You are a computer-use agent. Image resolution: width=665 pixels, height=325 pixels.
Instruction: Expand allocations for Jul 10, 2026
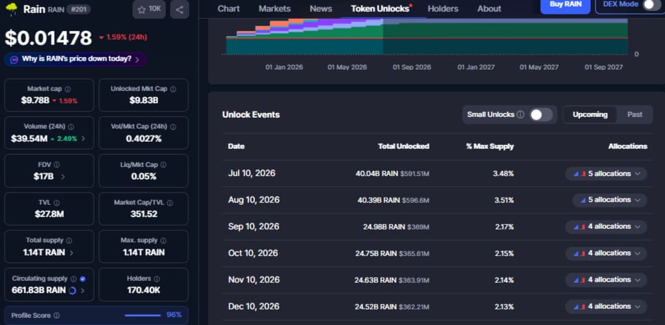pos(606,174)
